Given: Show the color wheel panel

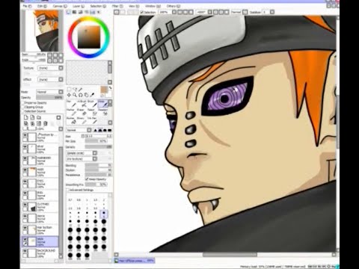Looking at the screenshot, I should [69, 12].
